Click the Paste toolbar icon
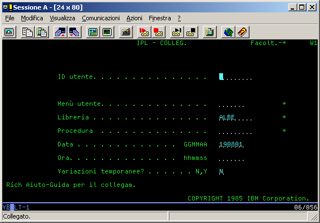The image size is (320, 223). pyautogui.click(x=42, y=32)
